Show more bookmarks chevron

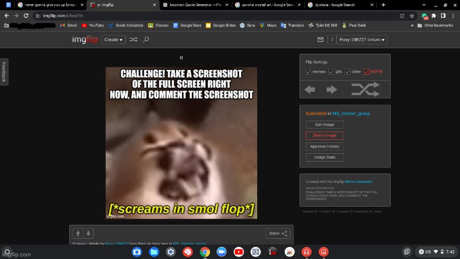412,25
